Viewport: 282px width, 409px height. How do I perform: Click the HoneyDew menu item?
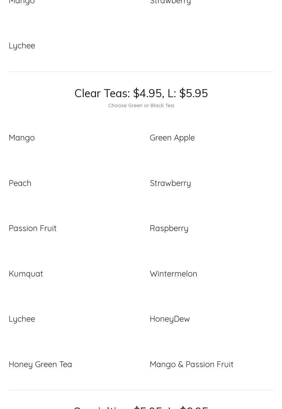[170, 319]
